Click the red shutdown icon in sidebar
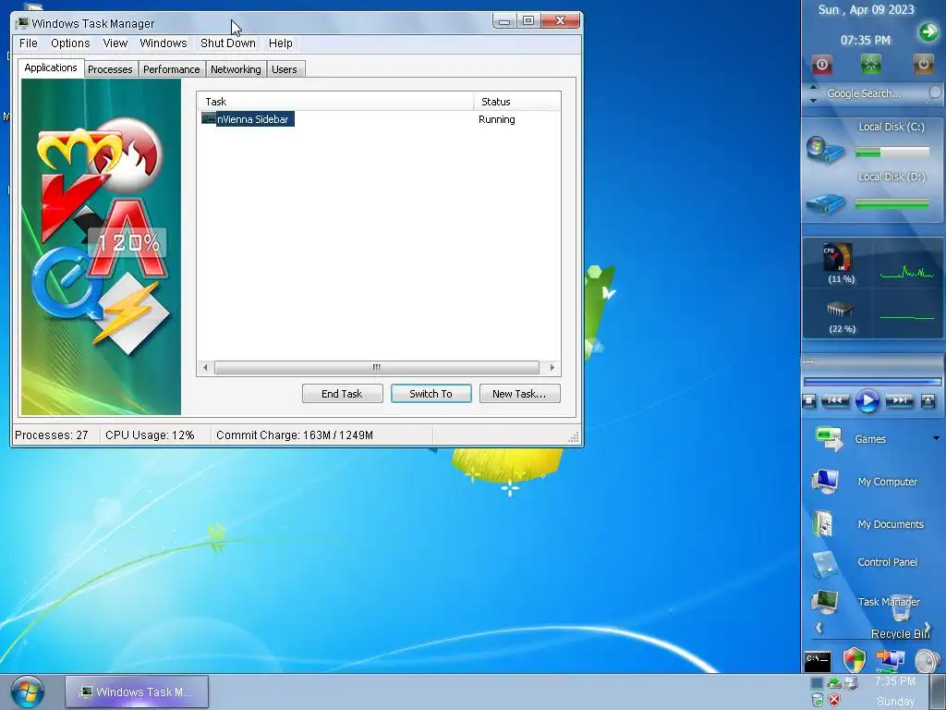Screen dimensions: 946x710 pyautogui.click(x=821, y=64)
